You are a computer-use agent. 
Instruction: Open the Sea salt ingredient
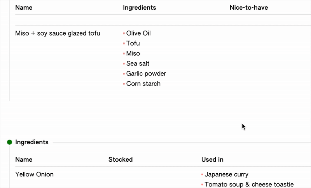click(x=138, y=63)
